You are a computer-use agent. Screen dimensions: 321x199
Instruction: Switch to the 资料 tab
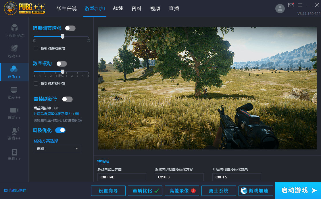point(137,9)
